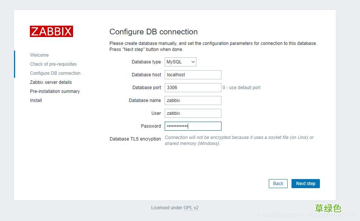Select Configure DB connection sidebar step
Screen dimensions: 360x221
pyautogui.click(x=55, y=73)
